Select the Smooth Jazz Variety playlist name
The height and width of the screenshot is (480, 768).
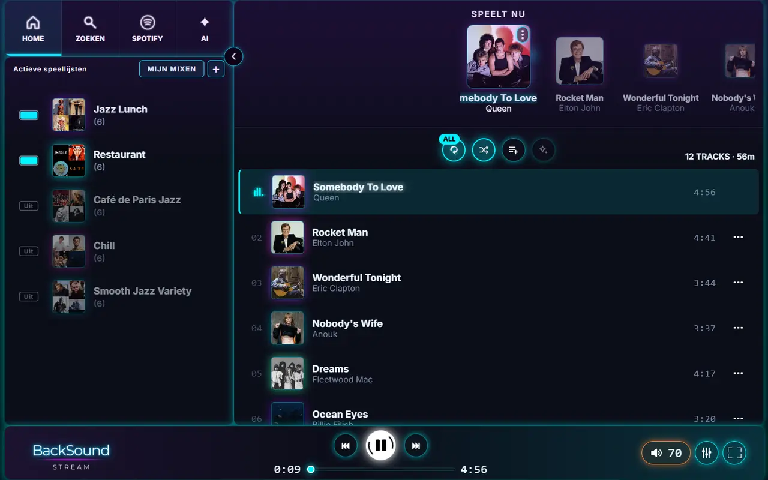(142, 291)
